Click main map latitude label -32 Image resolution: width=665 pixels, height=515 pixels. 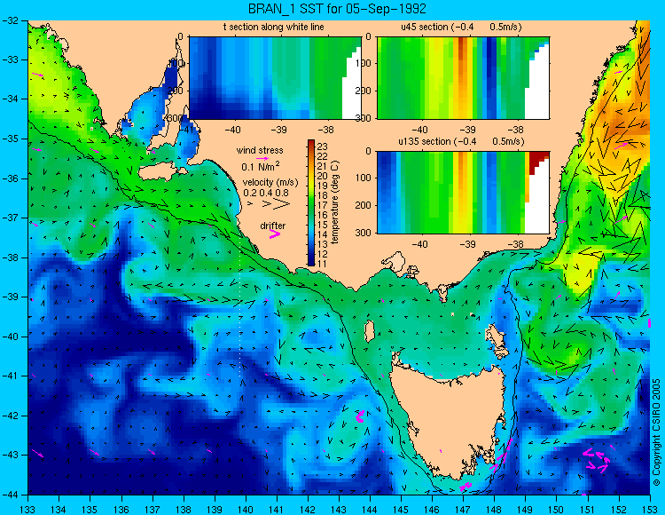pos(10,20)
